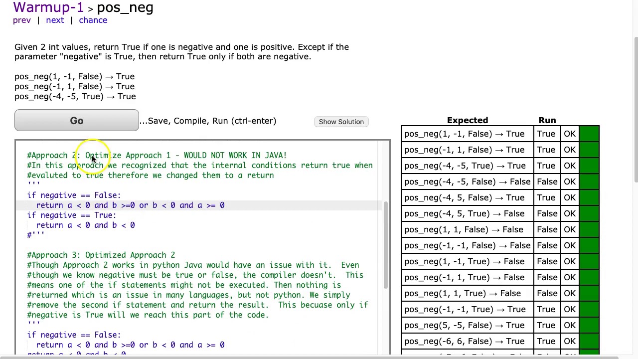Viewport: 638px width, 359px height.
Task: Select the 'pos_neg(1, -1, True) → False' expected cell
Action: tap(467, 261)
